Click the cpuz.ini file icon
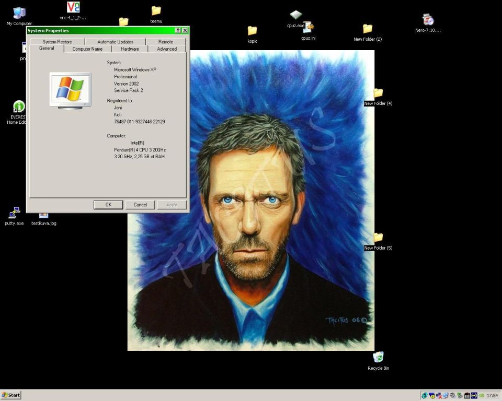Screen dimensions: 502x401 pyautogui.click(x=308, y=28)
